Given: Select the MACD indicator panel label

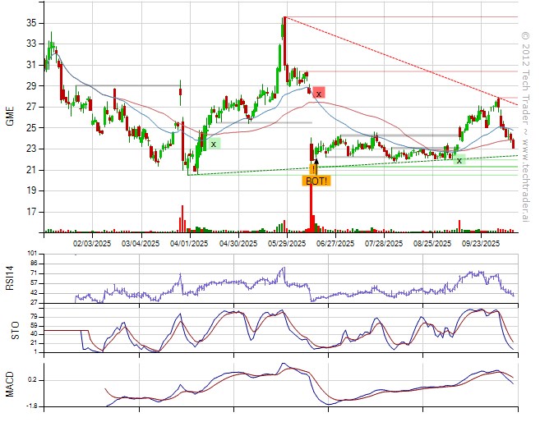Looking at the screenshot, I should click(11, 382).
